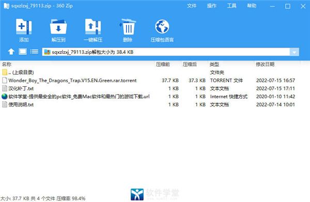Minimize the 360 Zip window
The height and width of the screenshot is (202, 310).
[272, 6]
